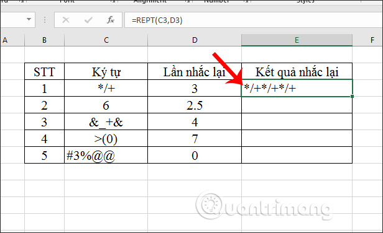Viewport: 383px width, 233px height.
Task: Click the Cancel X icon in formula bar
Action: click(x=66, y=20)
